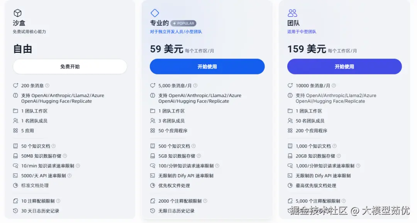Click help icon beside 20GB 知识数据存储
Screen dimensions: 417x223
339,156
